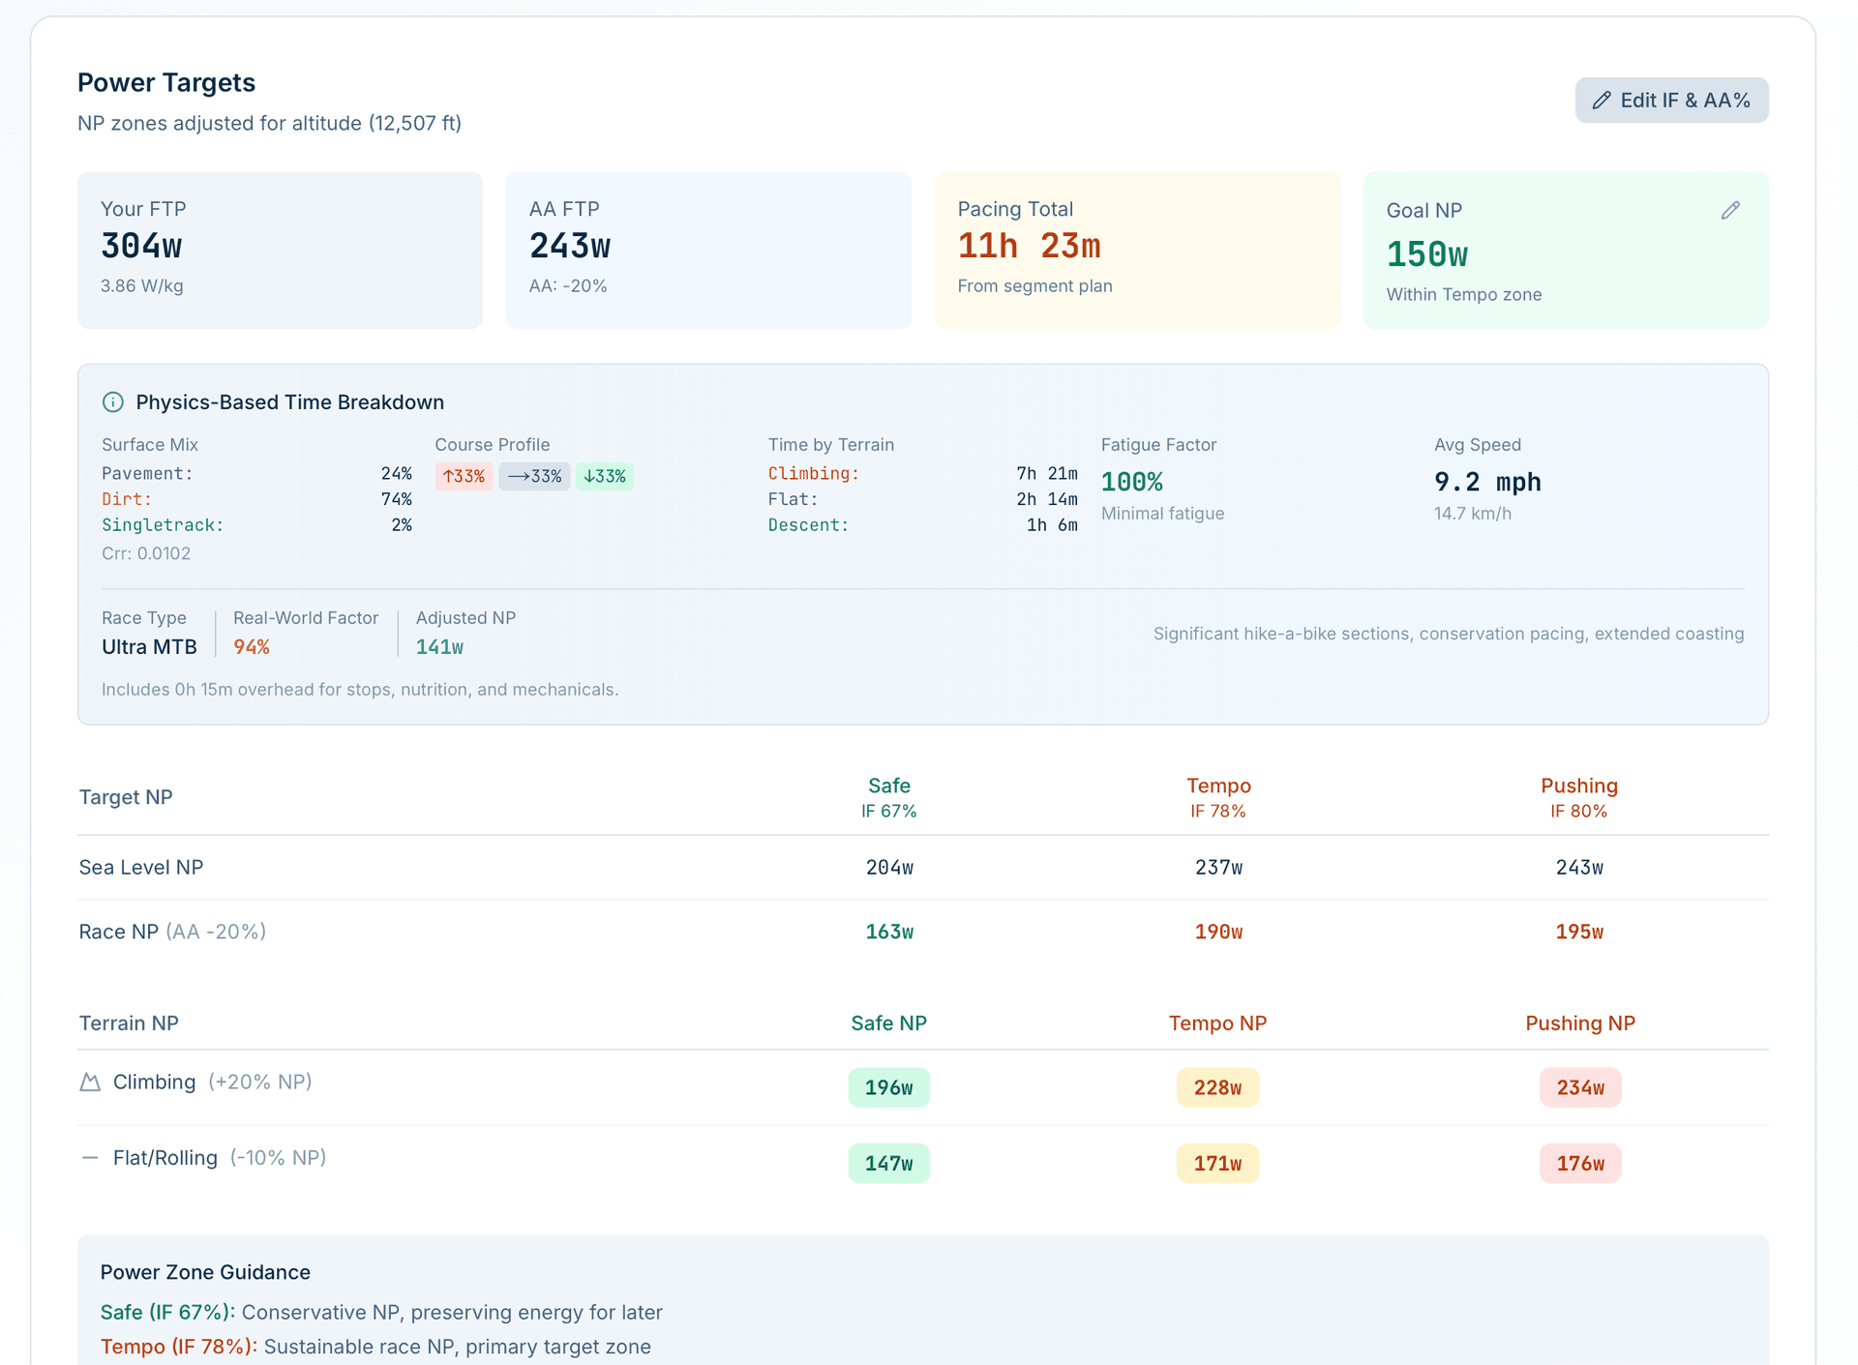This screenshot has width=1858, height=1365.
Task: Click the 141w Adjusted NP value
Action: click(439, 648)
